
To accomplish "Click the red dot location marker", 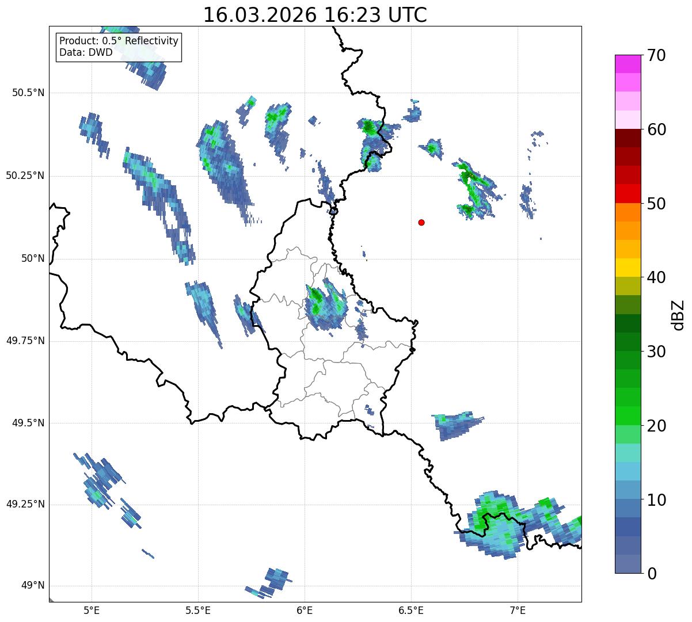I will tap(421, 223).
